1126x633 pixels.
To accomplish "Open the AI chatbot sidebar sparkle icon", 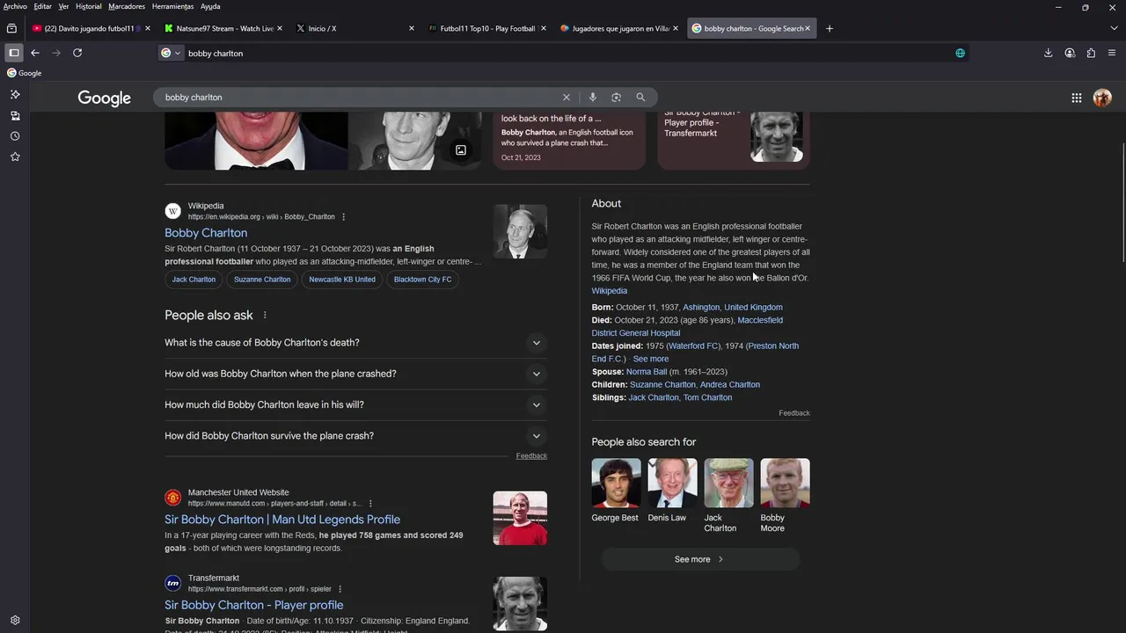I will (15, 94).
